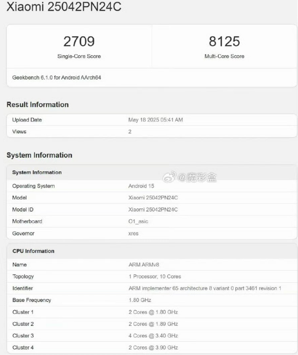Click the Base Frequency label

pos(32,300)
